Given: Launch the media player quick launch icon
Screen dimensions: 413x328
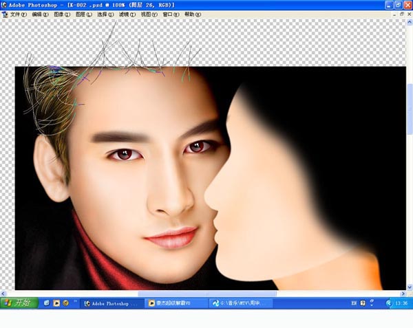Looking at the screenshot, I should click(x=56, y=303).
